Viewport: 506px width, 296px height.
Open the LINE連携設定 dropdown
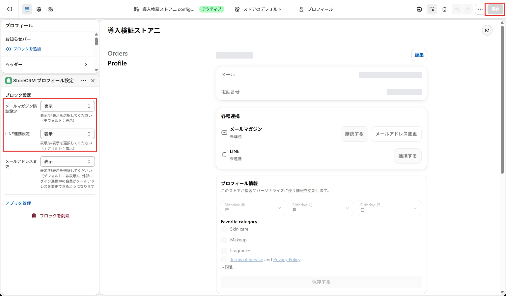pos(68,134)
